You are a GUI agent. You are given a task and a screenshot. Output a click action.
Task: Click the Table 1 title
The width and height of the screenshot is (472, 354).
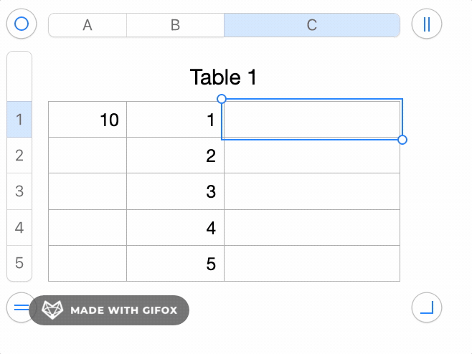tap(223, 77)
